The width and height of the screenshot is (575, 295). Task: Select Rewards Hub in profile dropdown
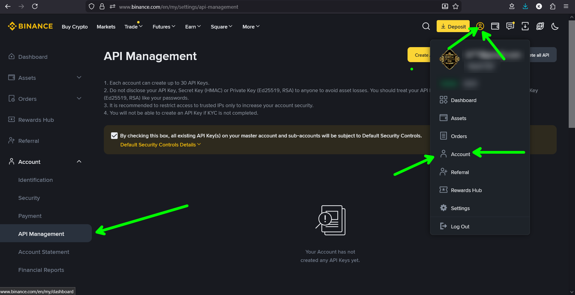[480, 190]
